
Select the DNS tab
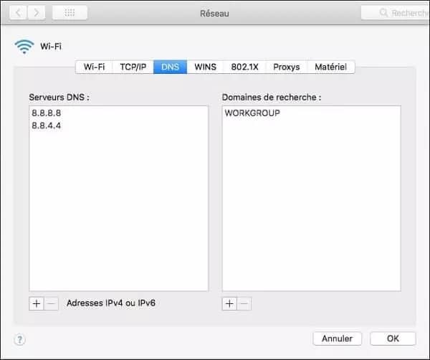click(170, 67)
